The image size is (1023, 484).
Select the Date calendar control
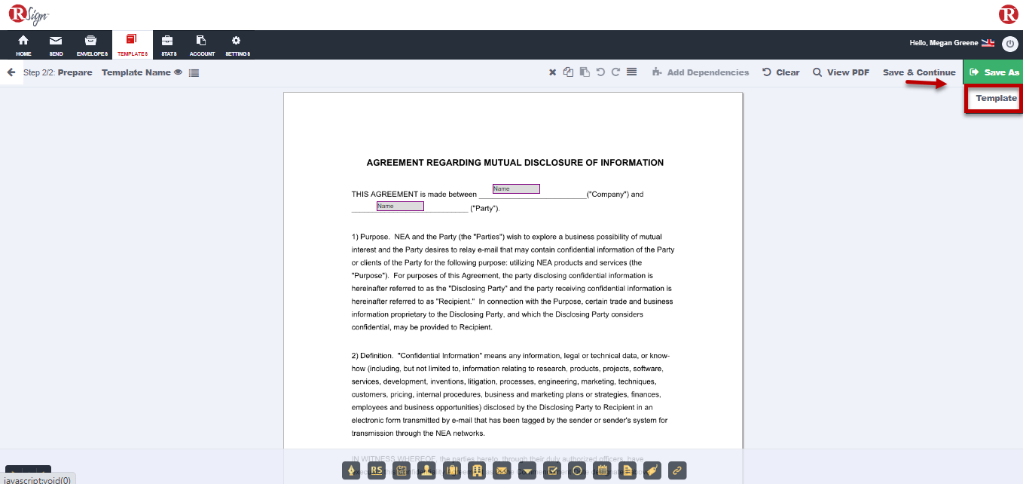(x=602, y=470)
